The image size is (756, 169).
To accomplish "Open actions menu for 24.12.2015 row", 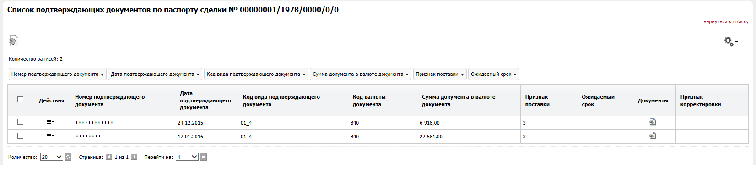I will (x=50, y=122).
